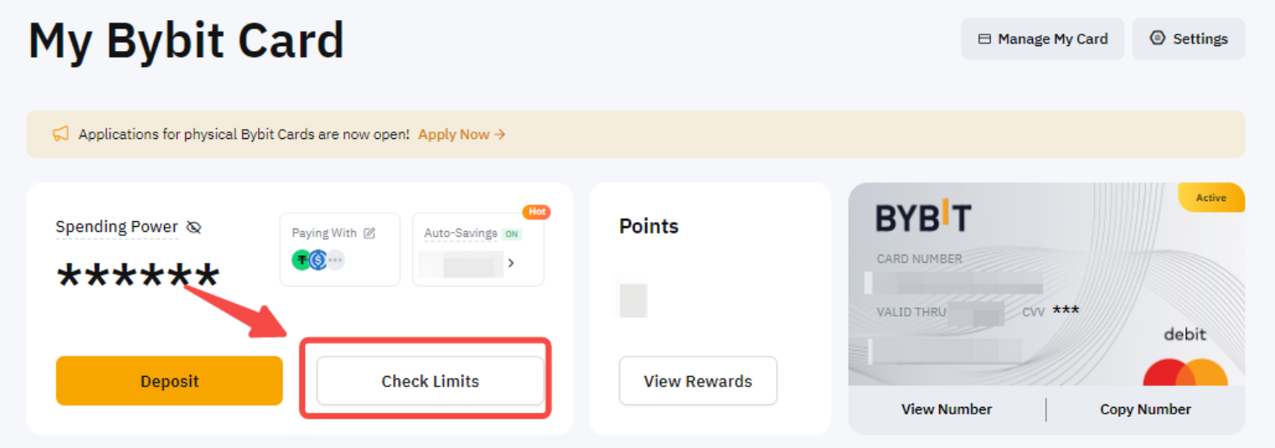
Task: Reveal card details with View Number
Action: click(x=947, y=409)
